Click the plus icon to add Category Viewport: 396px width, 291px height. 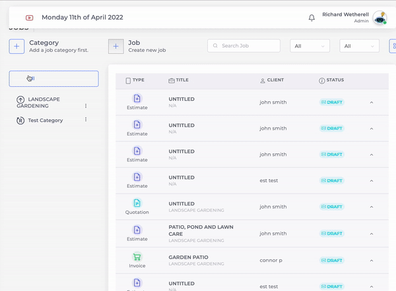pyautogui.click(x=16, y=46)
